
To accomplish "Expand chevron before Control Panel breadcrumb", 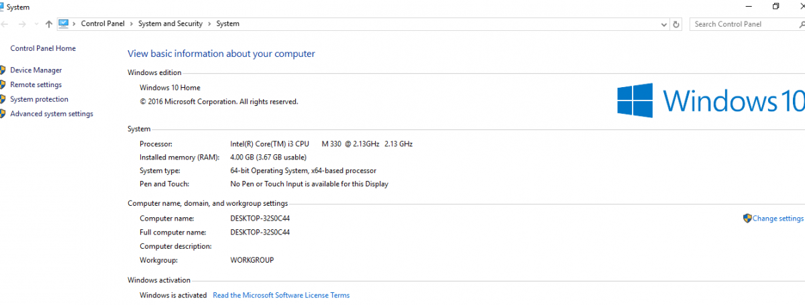I will point(74,23).
